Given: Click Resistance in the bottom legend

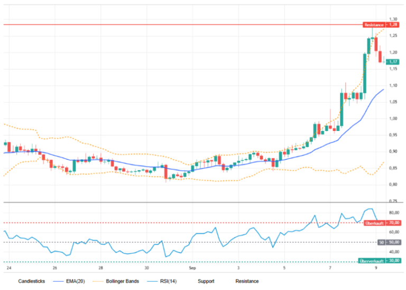Looking at the screenshot, I should 247,281.
